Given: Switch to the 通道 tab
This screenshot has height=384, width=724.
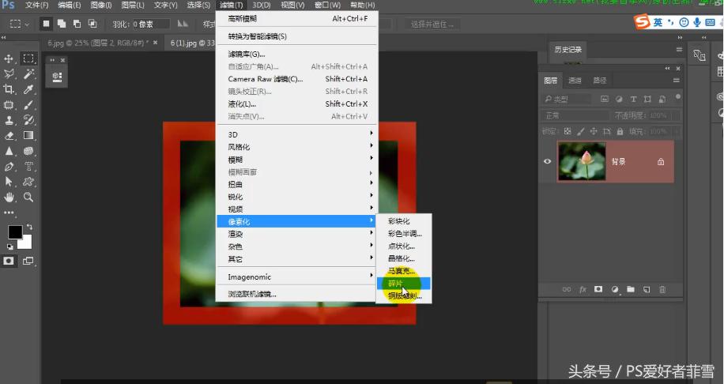Looking at the screenshot, I should [x=575, y=81].
